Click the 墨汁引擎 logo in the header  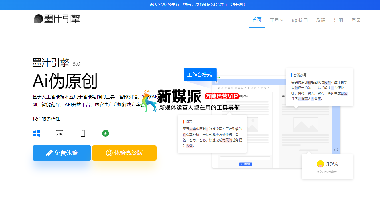[57, 19]
